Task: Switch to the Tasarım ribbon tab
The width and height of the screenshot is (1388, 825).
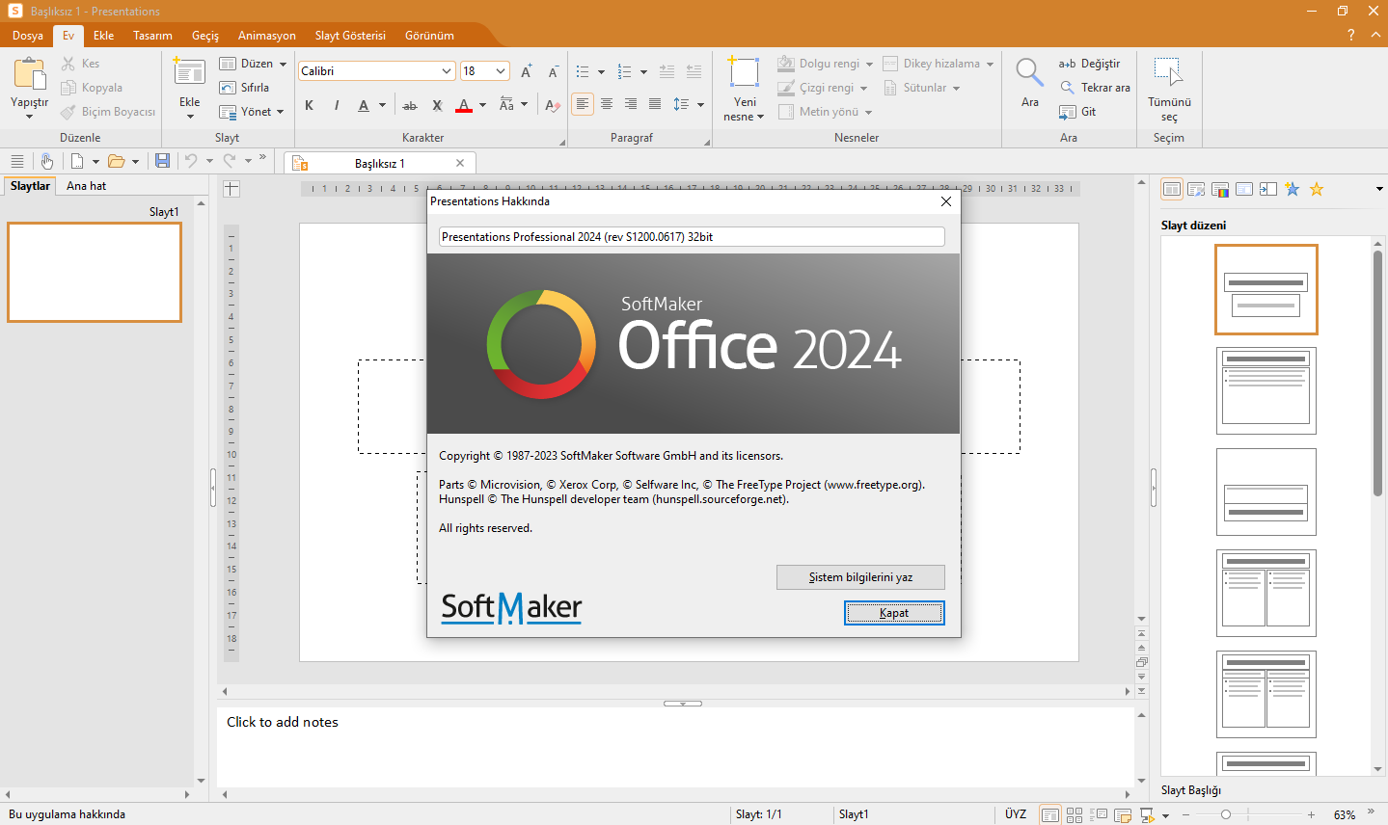Action: click(152, 36)
